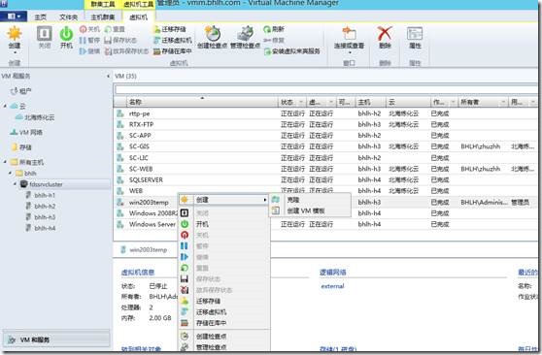This screenshot has height=355, width=542.
Task: Click the grey 关闭 button in the ribbon
Action: point(45,37)
